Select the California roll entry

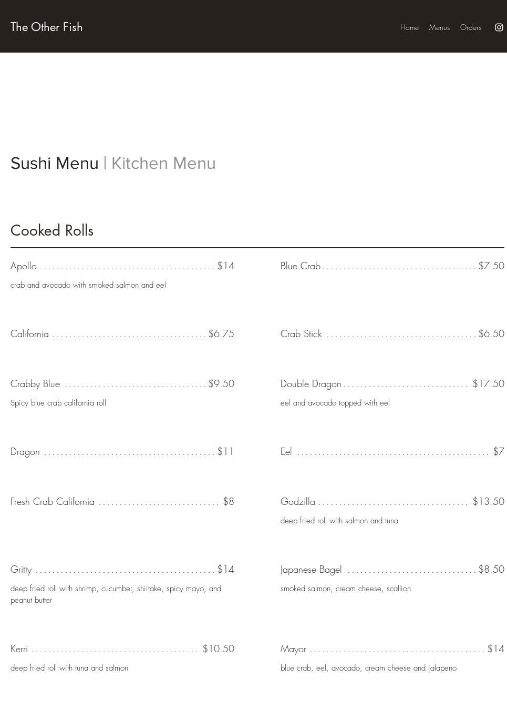click(x=30, y=334)
